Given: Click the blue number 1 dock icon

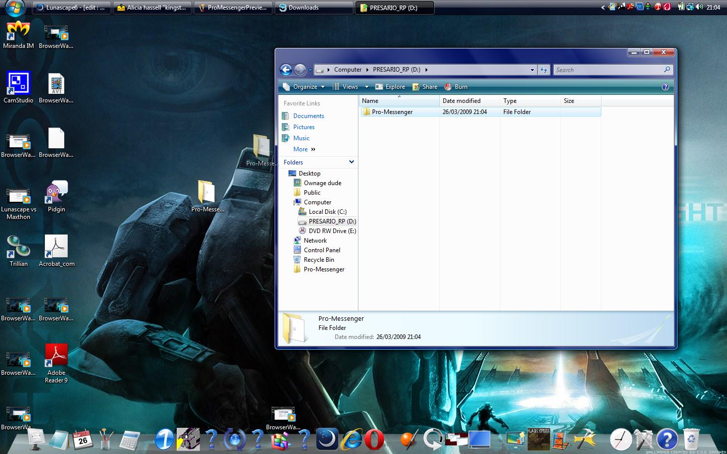Looking at the screenshot, I should [165, 439].
